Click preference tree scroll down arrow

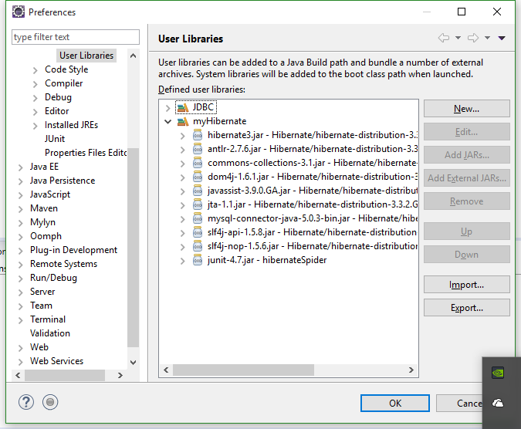(134, 363)
